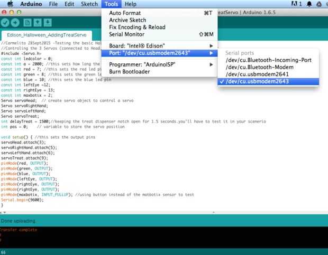Open the Sketch menu
The height and width of the screenshot is (255, 328).
tap(89, 4)
